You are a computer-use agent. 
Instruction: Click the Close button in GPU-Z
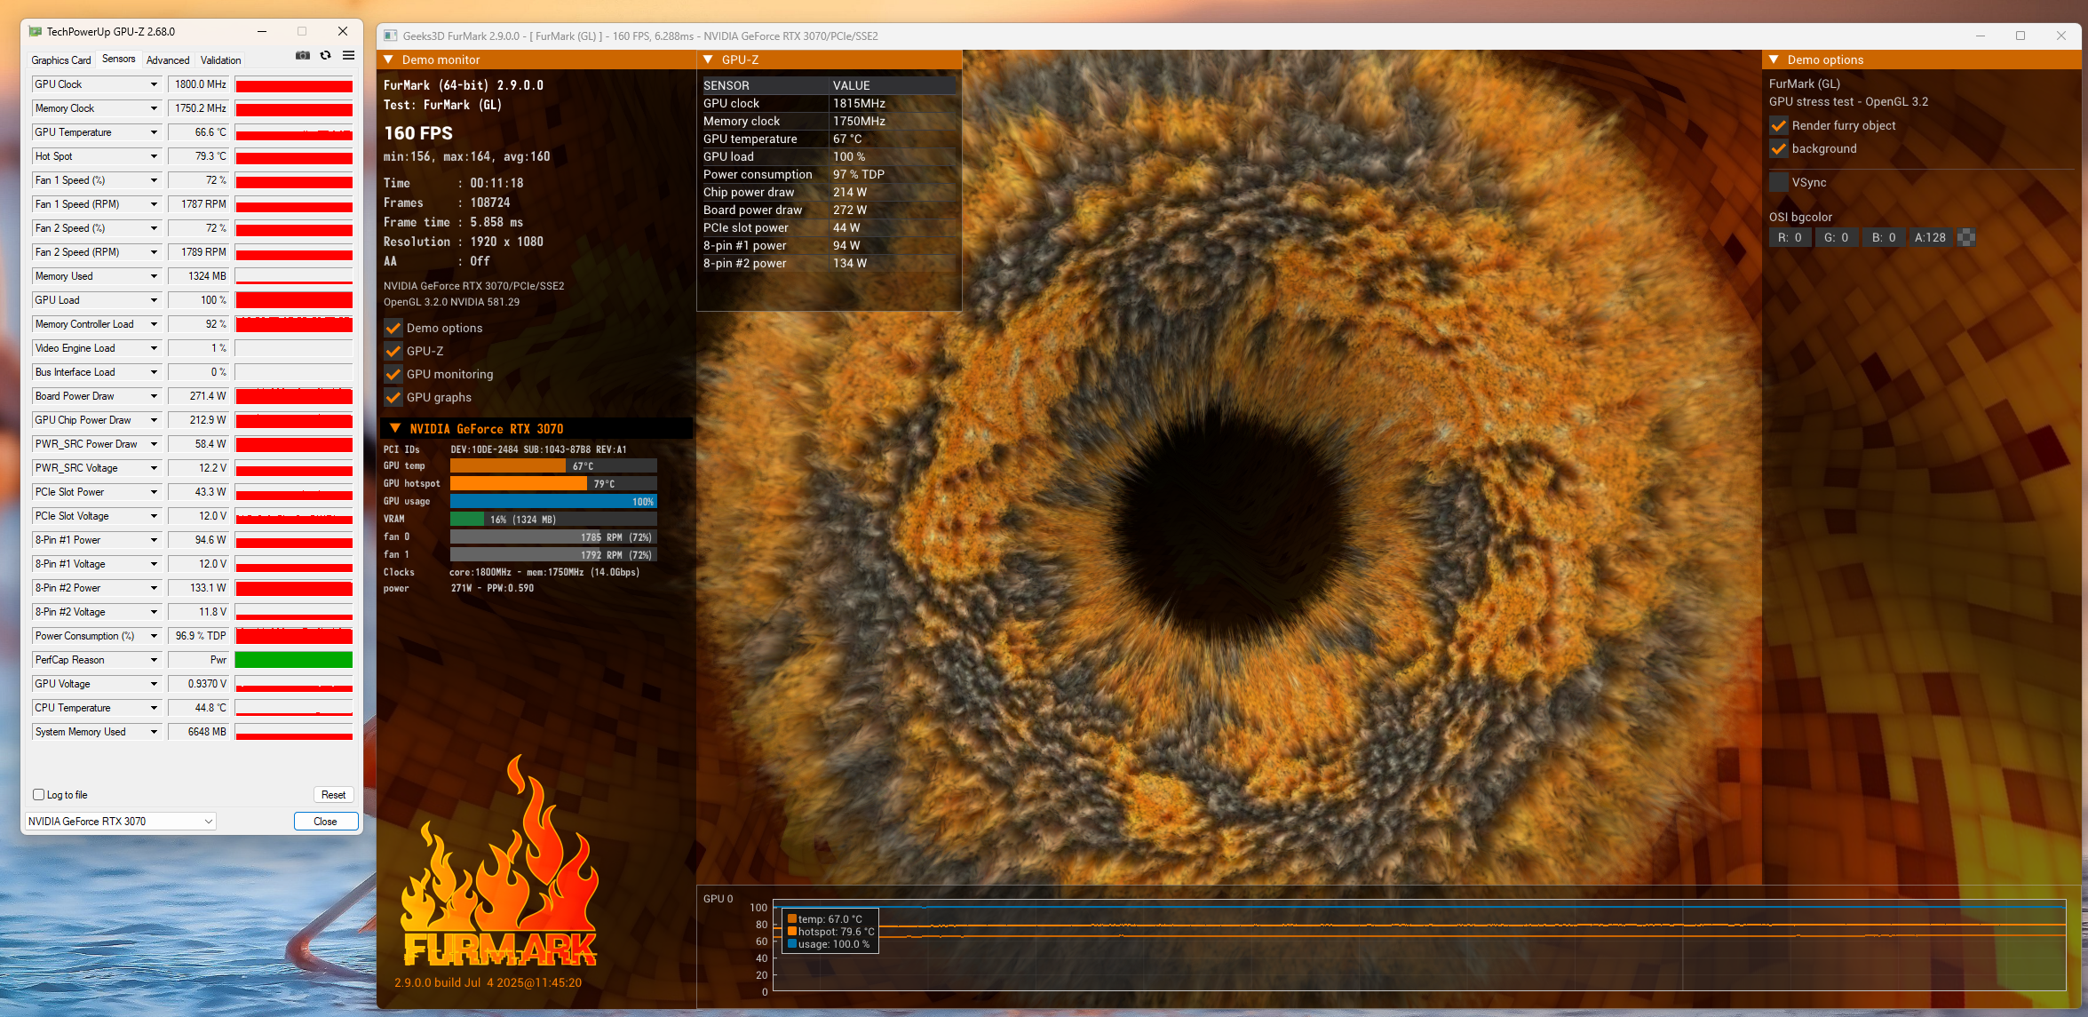coord(325,822)
